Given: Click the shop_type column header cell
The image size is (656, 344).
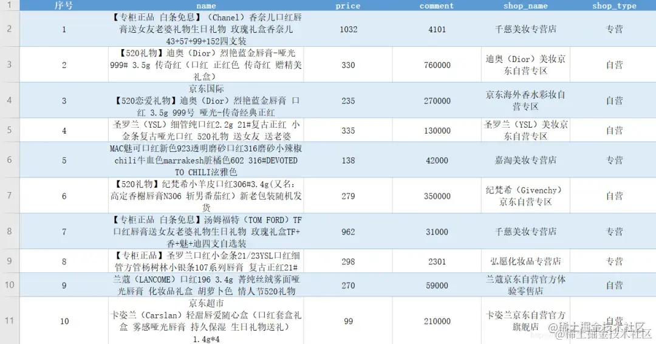Looking at the screenshot, I should (613, 5).
